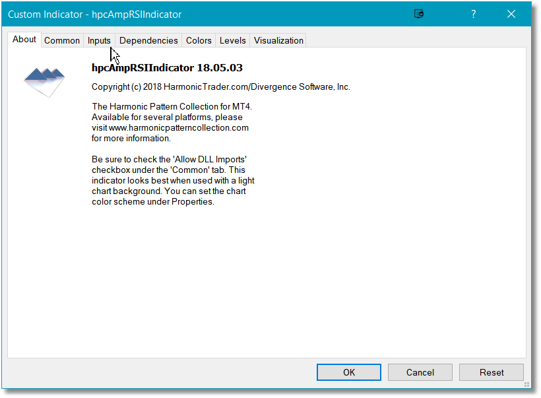This screenshot has width=541, height=398.
Task: Click the blue mountains indicator logo
Action: coord(44,82)
